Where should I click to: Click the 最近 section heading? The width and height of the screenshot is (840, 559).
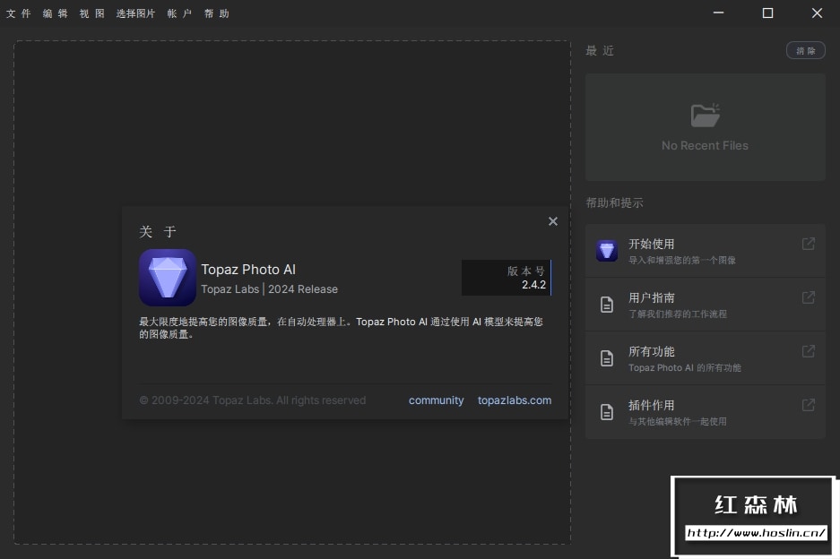pos(600,50)
